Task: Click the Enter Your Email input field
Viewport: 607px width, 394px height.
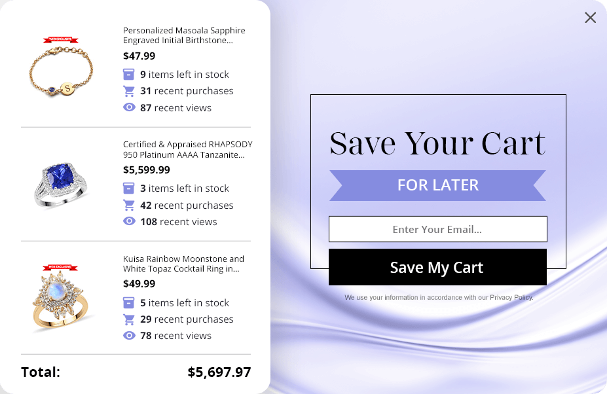Action: (437, 229)
